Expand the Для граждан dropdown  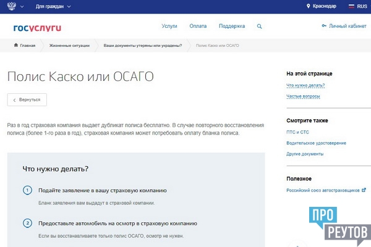[53, 6]
